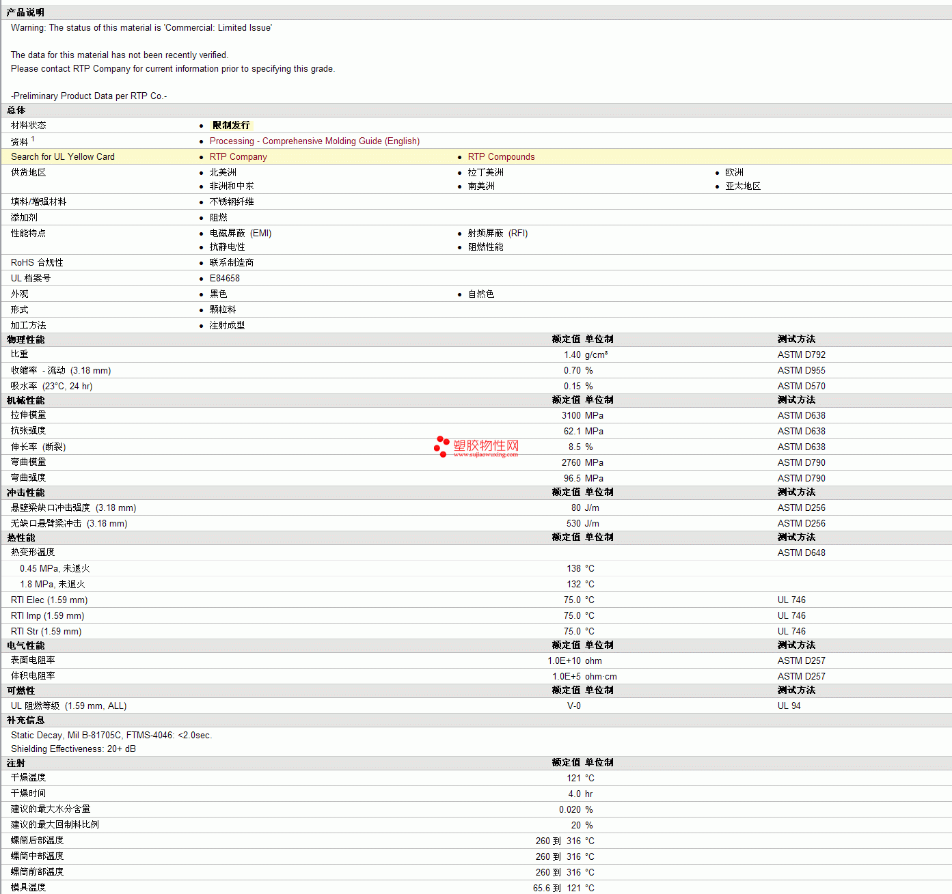This screenshot has width=952, height=894.
Task: Click the 热性能 section header
Action: coord(21,538)
